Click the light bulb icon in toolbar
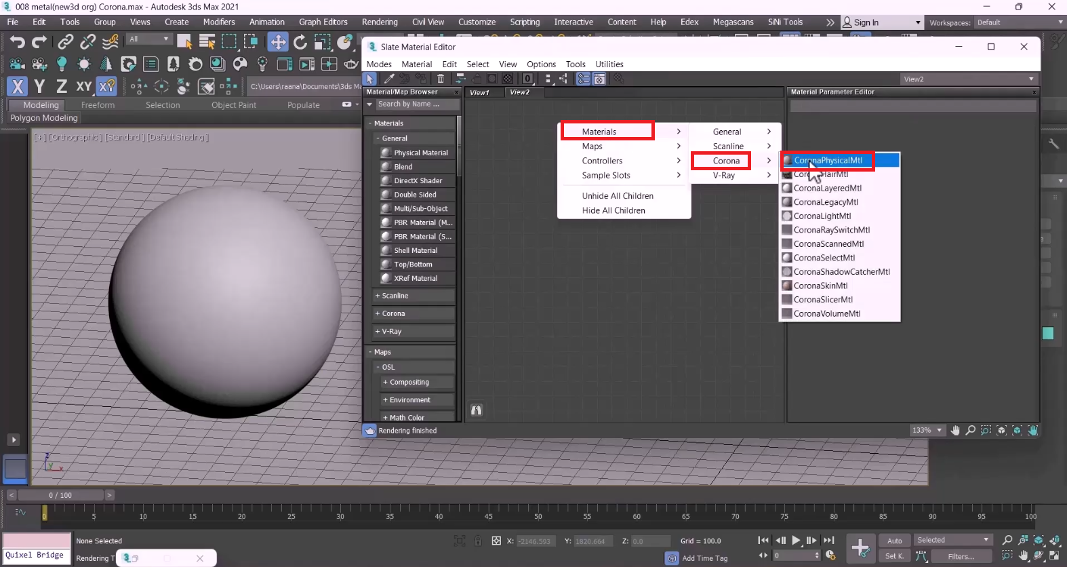 [x=62, y=64]
